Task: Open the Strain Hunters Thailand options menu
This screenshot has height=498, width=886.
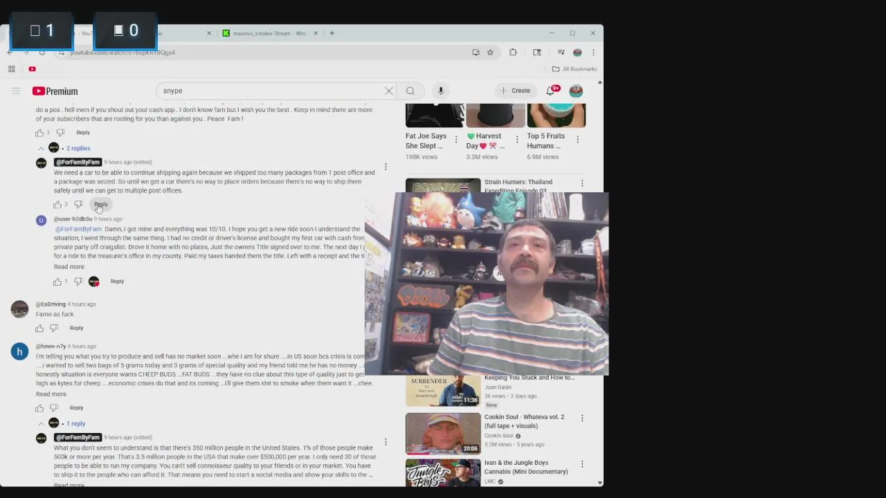Action: click(x=582, y=183)
